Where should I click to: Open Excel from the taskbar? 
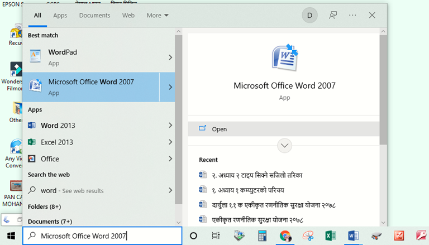331,236
